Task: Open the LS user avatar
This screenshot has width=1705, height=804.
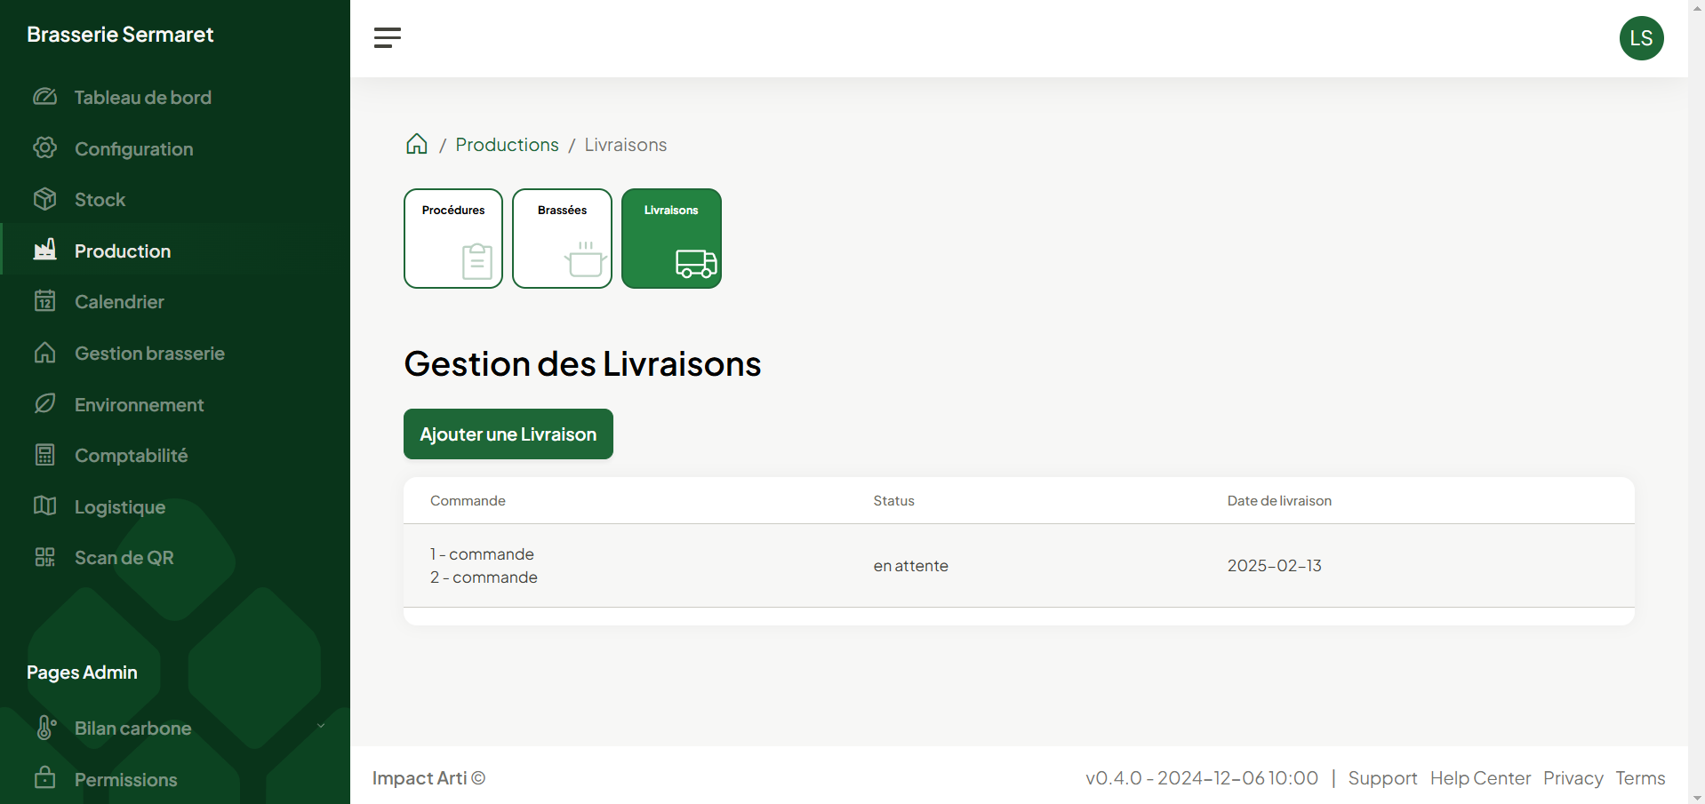Action: tap(1640, 38)
